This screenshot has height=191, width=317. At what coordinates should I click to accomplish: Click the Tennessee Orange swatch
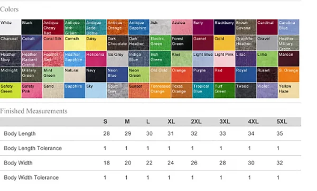click(x=160, y=90)
